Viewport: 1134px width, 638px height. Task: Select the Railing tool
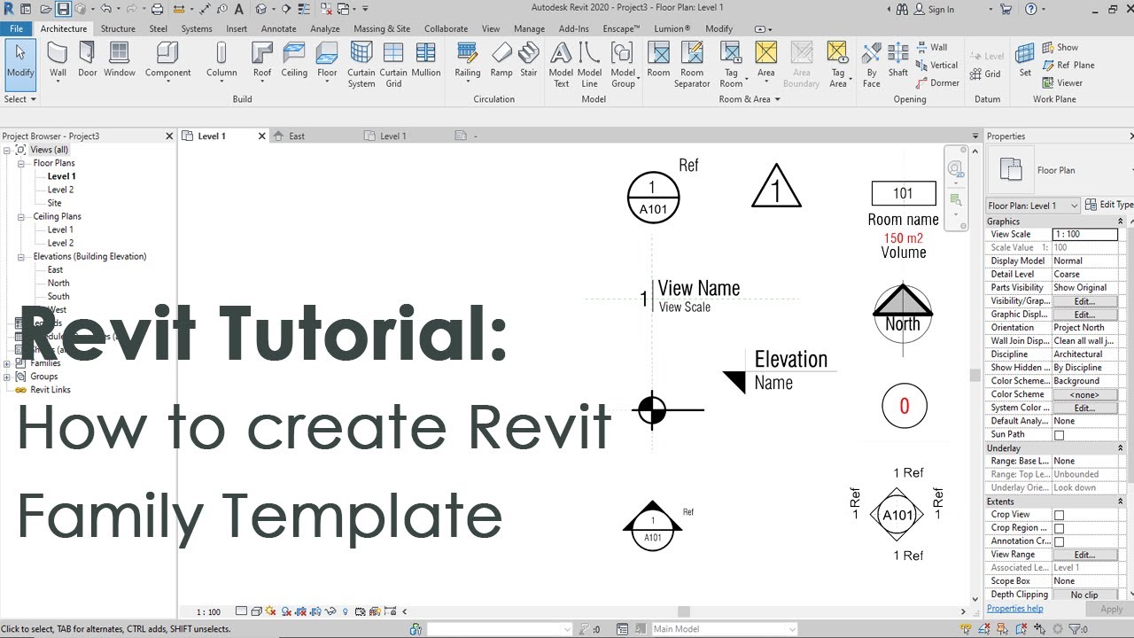click(468, 61)
